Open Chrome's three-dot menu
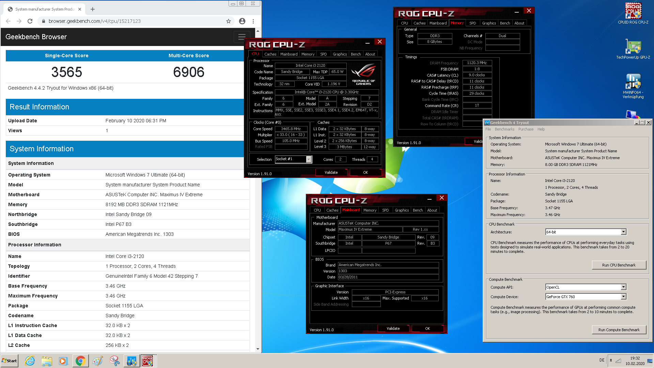Screen dimensions: 654x368 [x=253, y=21]
